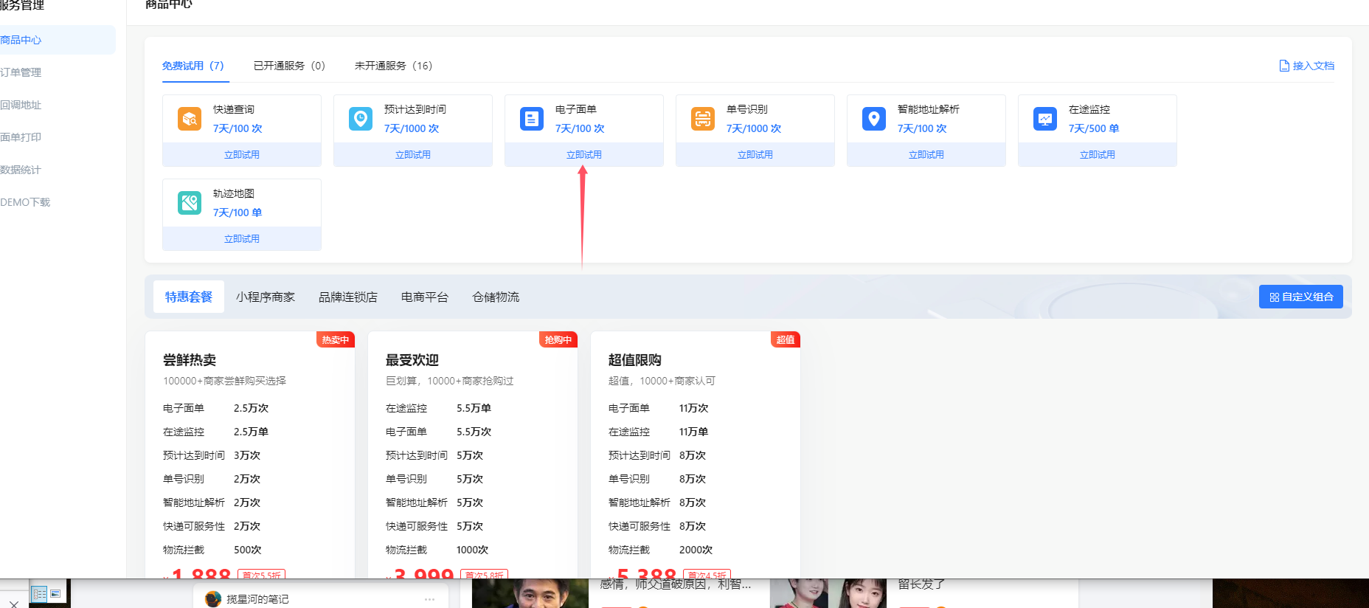The height and width of the screenshot is (608, 1369).
Task: Select the 小程序商家 tab
Action: 266,297
